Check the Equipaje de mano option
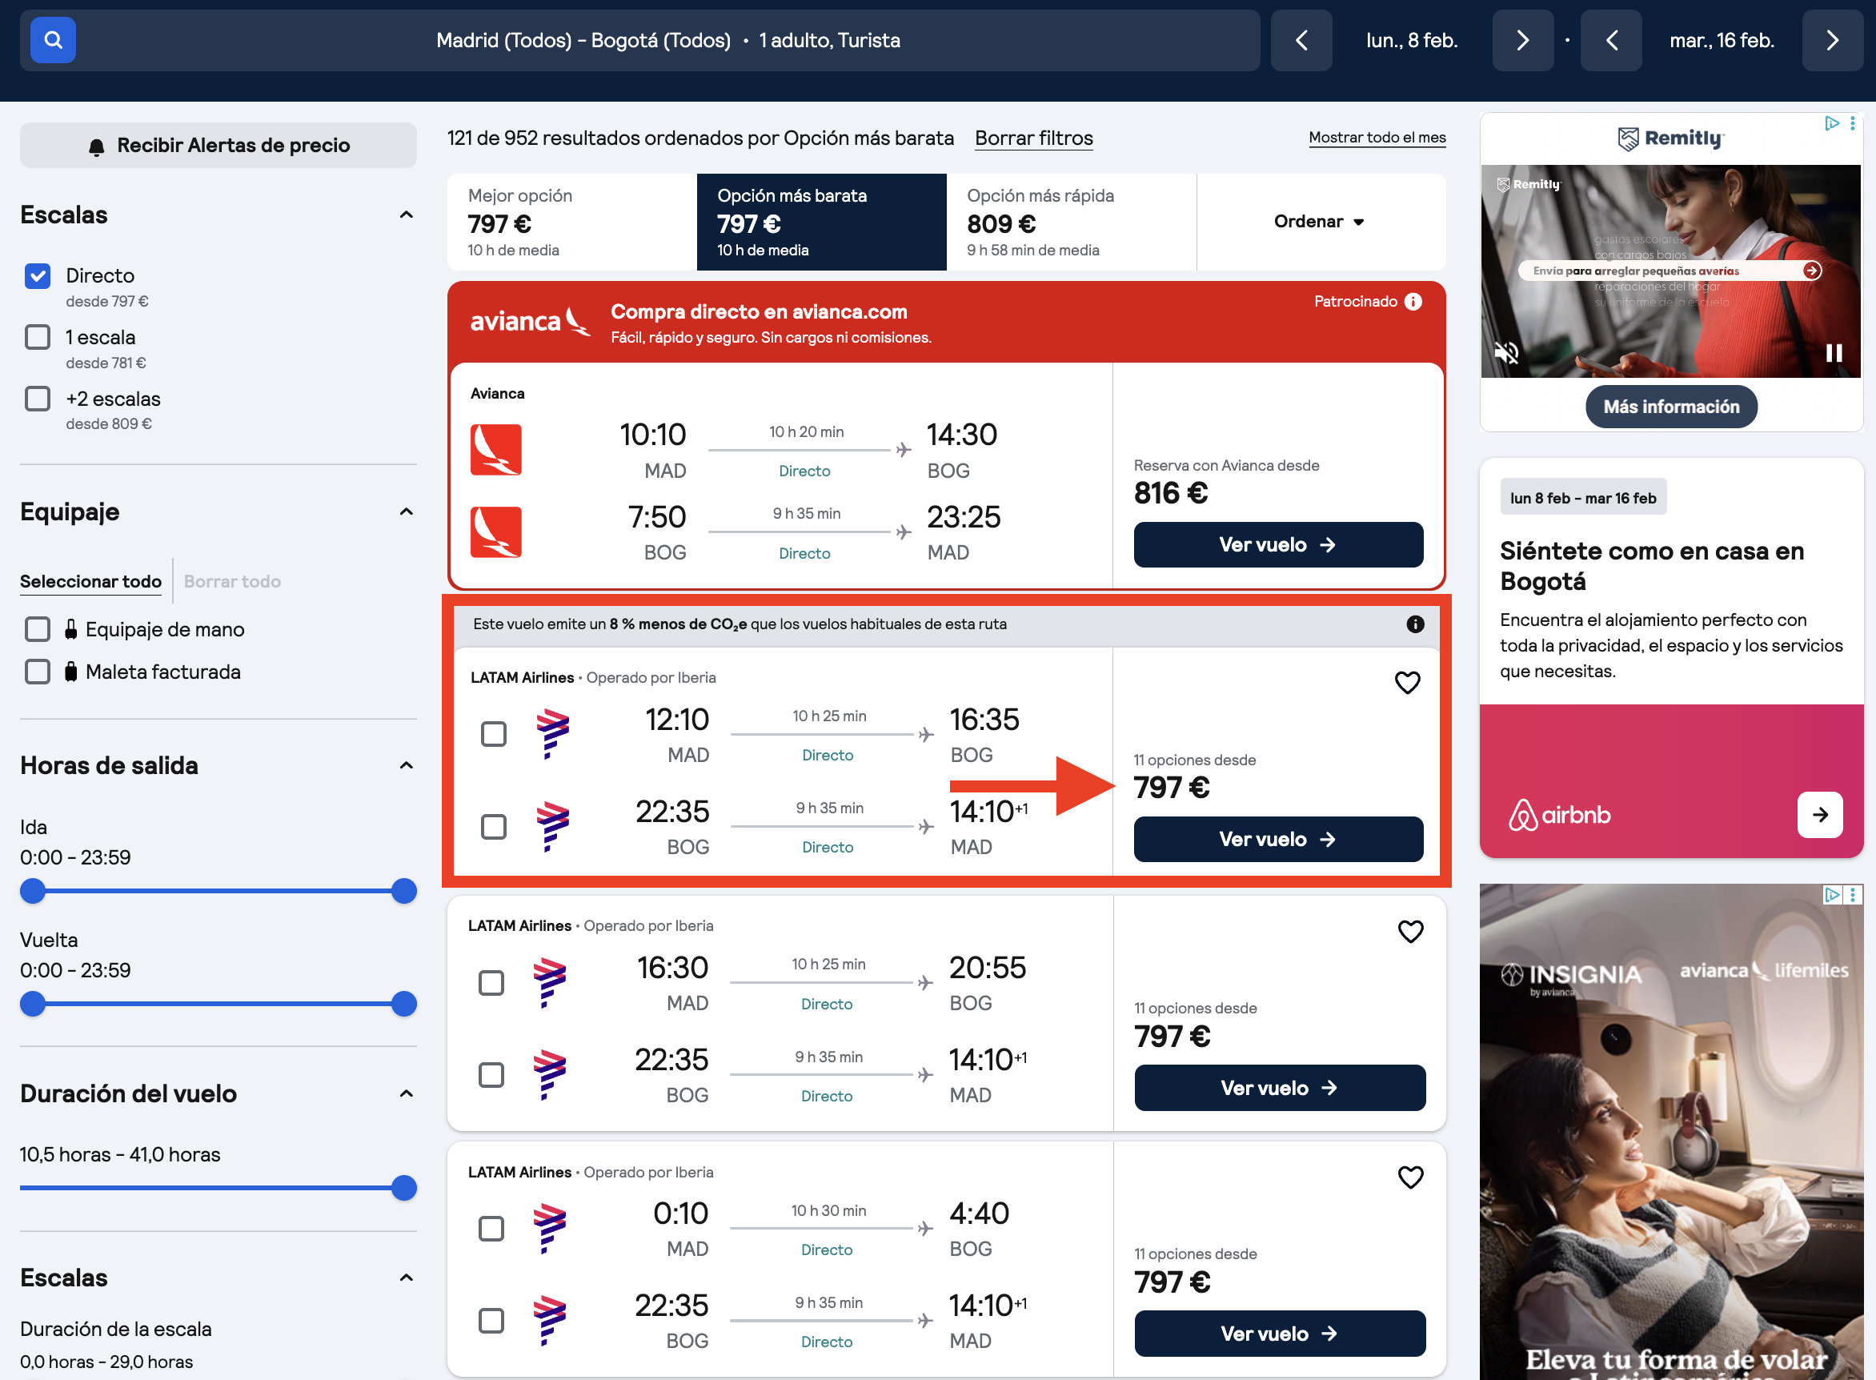 click(x=38, y=629)
